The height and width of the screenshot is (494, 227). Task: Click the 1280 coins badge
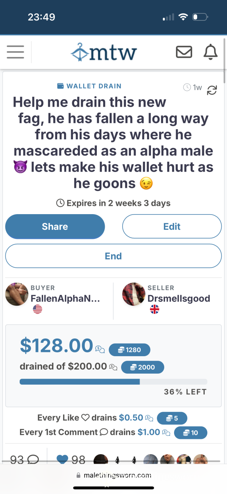129,350
